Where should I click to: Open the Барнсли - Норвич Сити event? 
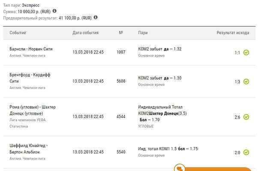pyautogui.click(x=31, y=49)
